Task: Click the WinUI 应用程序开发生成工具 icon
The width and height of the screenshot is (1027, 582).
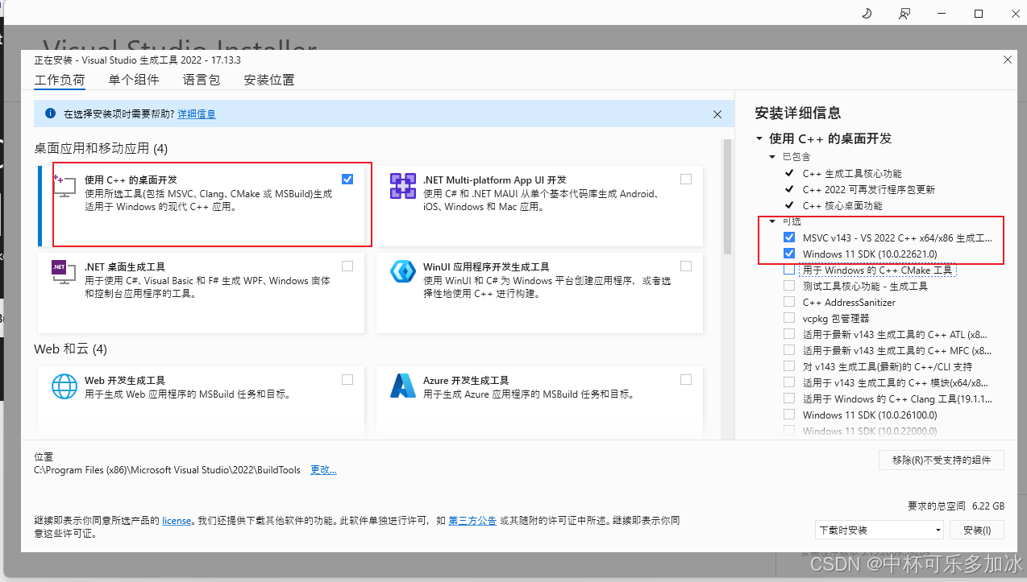Action: [x=402, y=272]
